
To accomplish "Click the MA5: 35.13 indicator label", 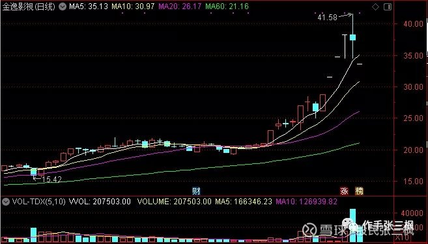I will (x=88, y=7).
